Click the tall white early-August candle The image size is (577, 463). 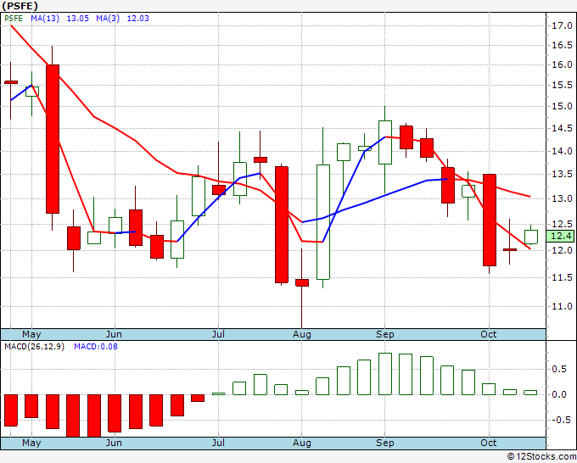[x=323, y=222]
